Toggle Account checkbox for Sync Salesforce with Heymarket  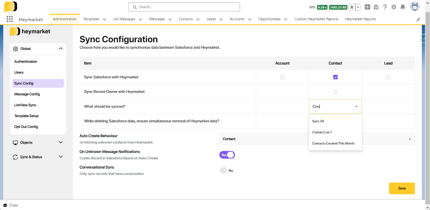point(282,77)
